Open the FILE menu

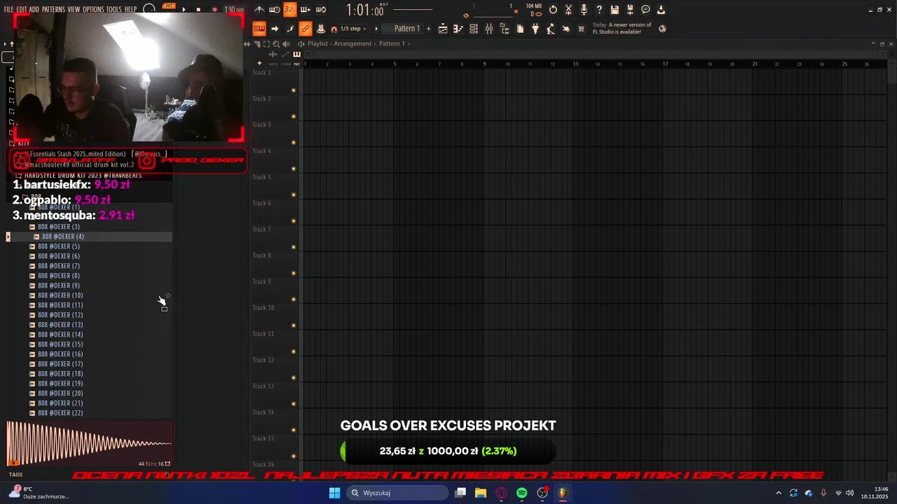[x=8, y=10]
